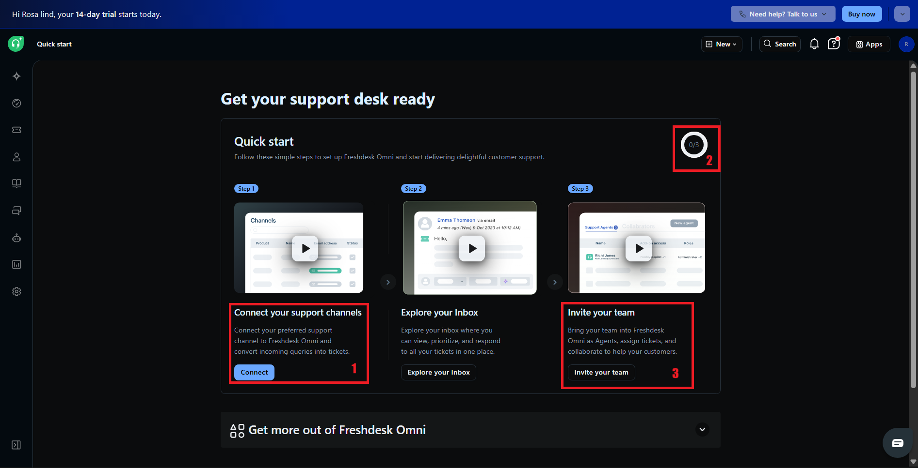Image resolution: width=918 pixels, height=468 pixels.
Task: Open the profile avatar R
Action: point(906,44)
